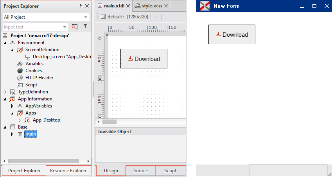The height and width of the screenshot is (177, 332).
Task: Close the style.xcss tab
Action: (166, 6)
